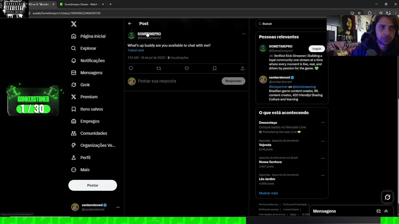Click the lightning icon beside Organizações

click(x=74, y=145)
